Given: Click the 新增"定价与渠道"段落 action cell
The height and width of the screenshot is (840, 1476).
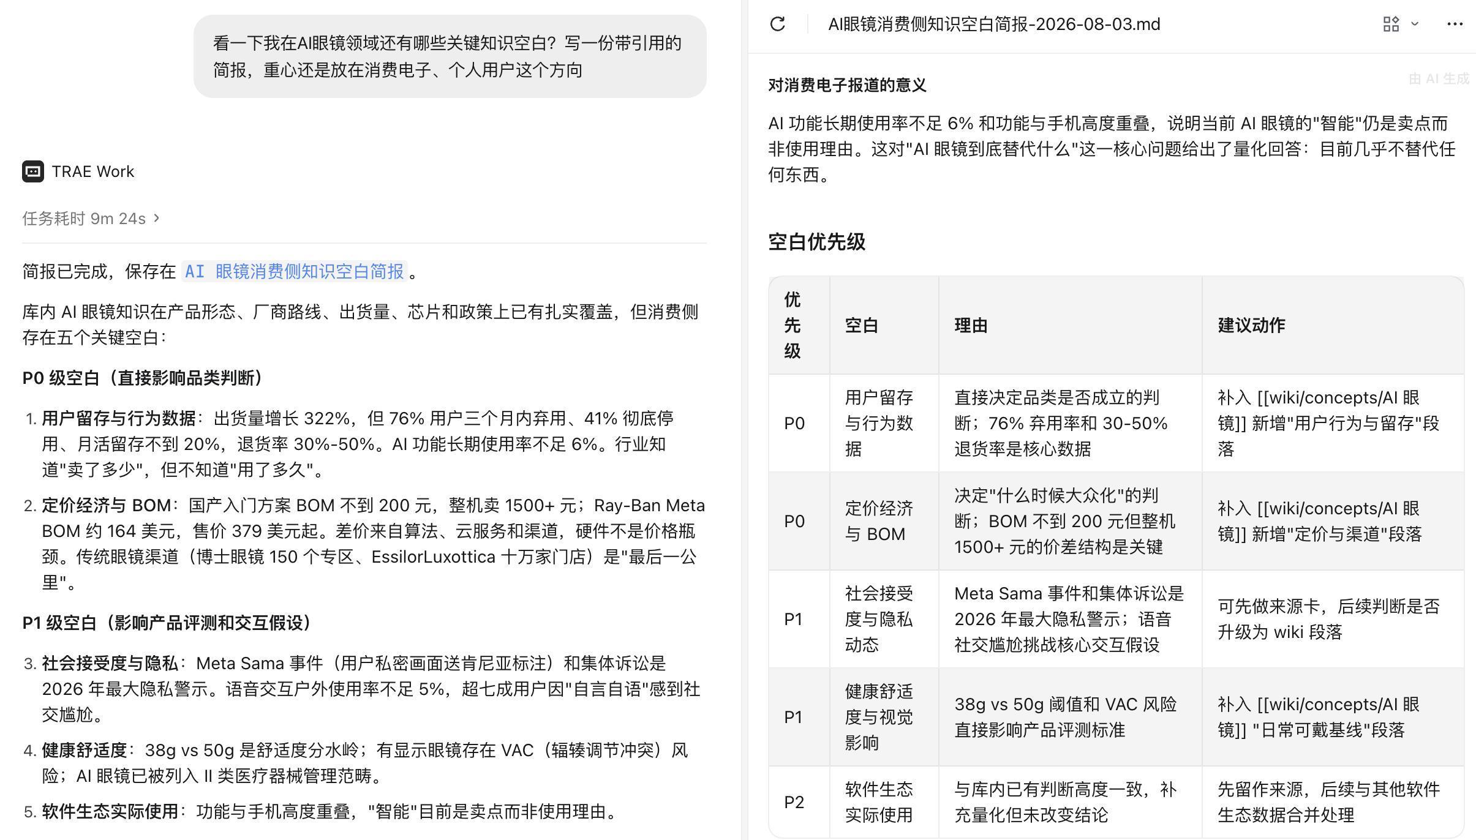Looking at the screenshot, I should [1333, 521].
